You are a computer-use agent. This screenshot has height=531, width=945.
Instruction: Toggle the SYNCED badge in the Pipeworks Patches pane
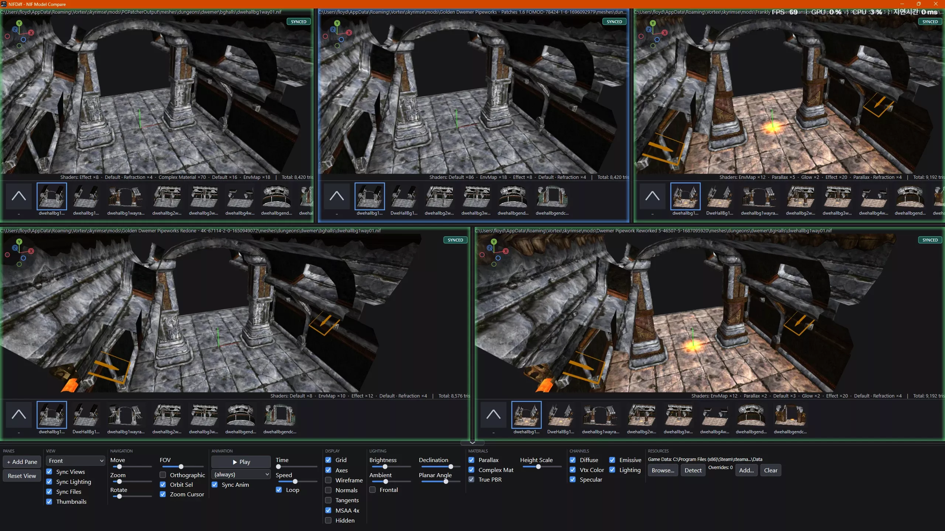coord(614,22)
